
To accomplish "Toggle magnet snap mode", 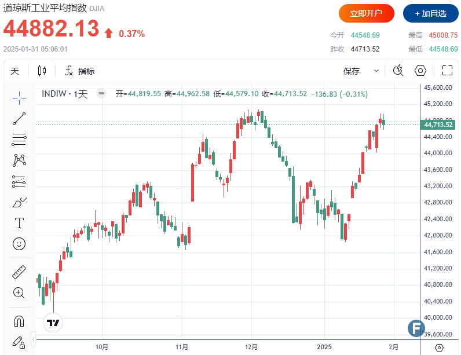I will coord(19,320).
